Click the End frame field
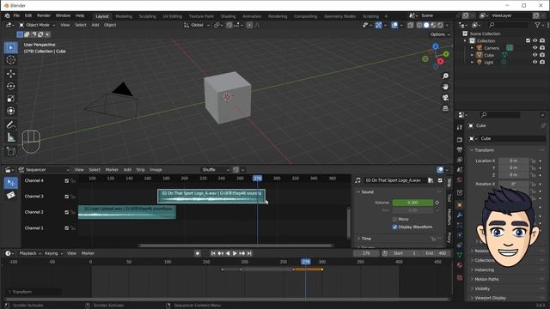Viewport: 550px width, 309px height. pos(437,253)
